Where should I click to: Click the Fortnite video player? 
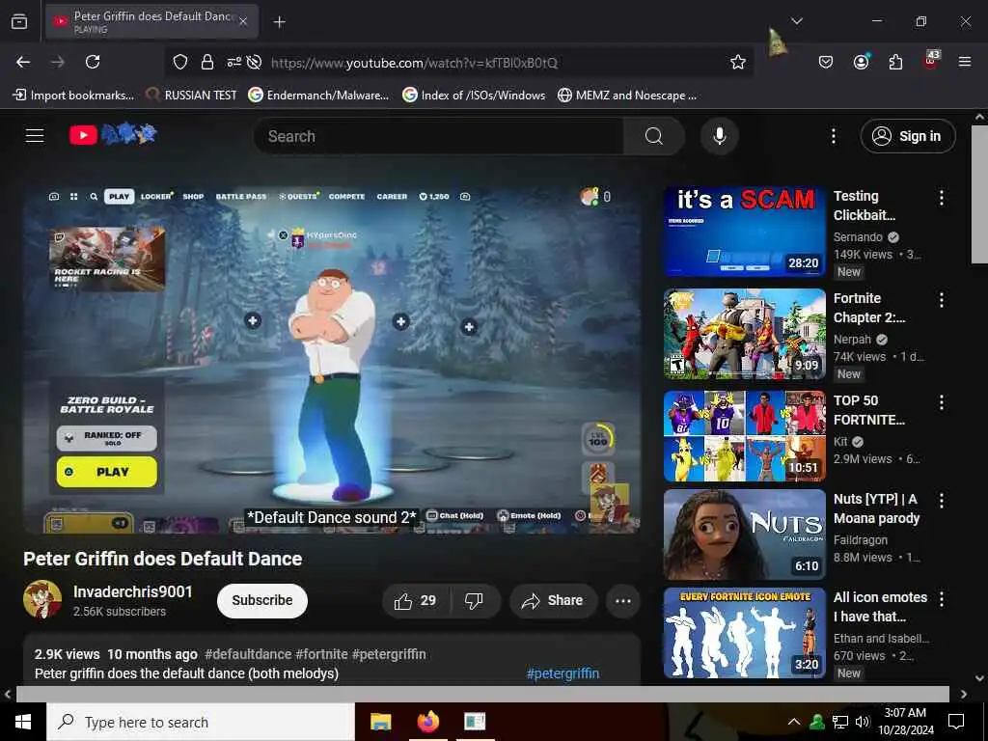(x=332, y=360)
